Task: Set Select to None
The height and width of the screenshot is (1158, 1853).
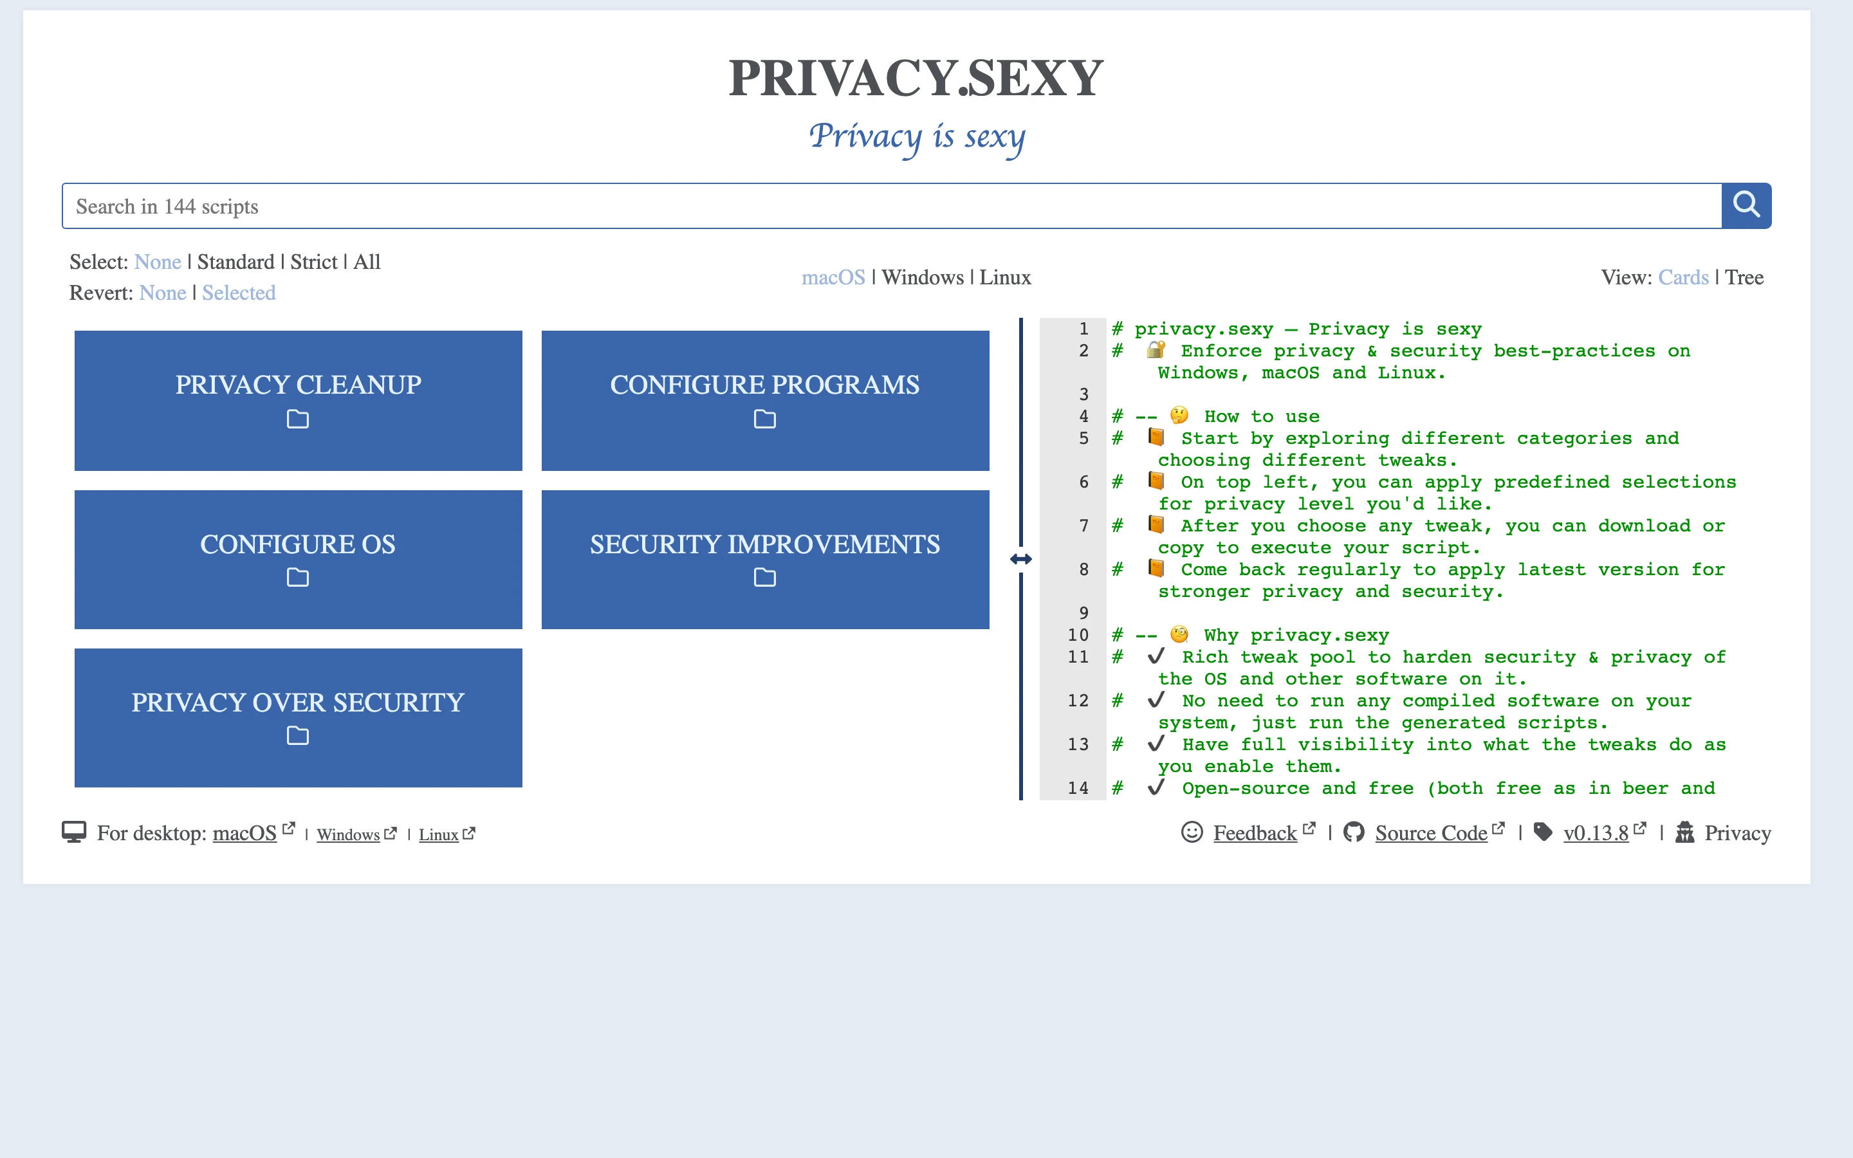Action: pyautogui.click(x=158, y=262)
